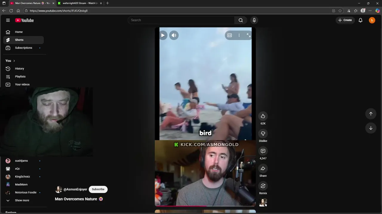Viewport: 382px width, 214px height.
Task: Open a new browser tab
Action: [x=107, y=3]
